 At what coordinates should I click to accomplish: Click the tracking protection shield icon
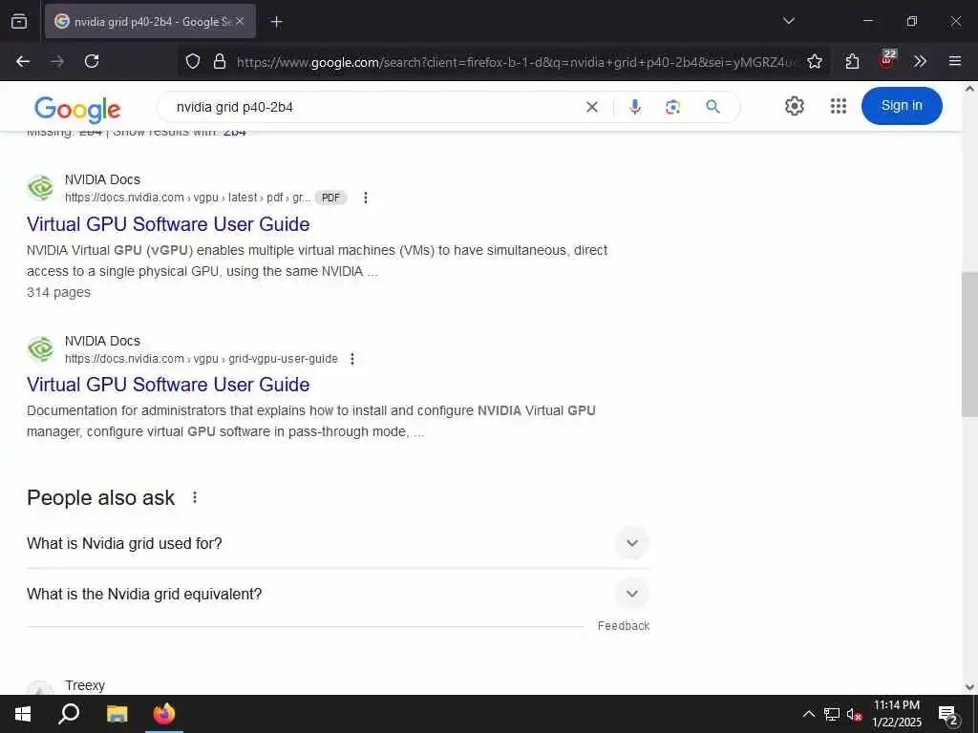click(193, 61)
